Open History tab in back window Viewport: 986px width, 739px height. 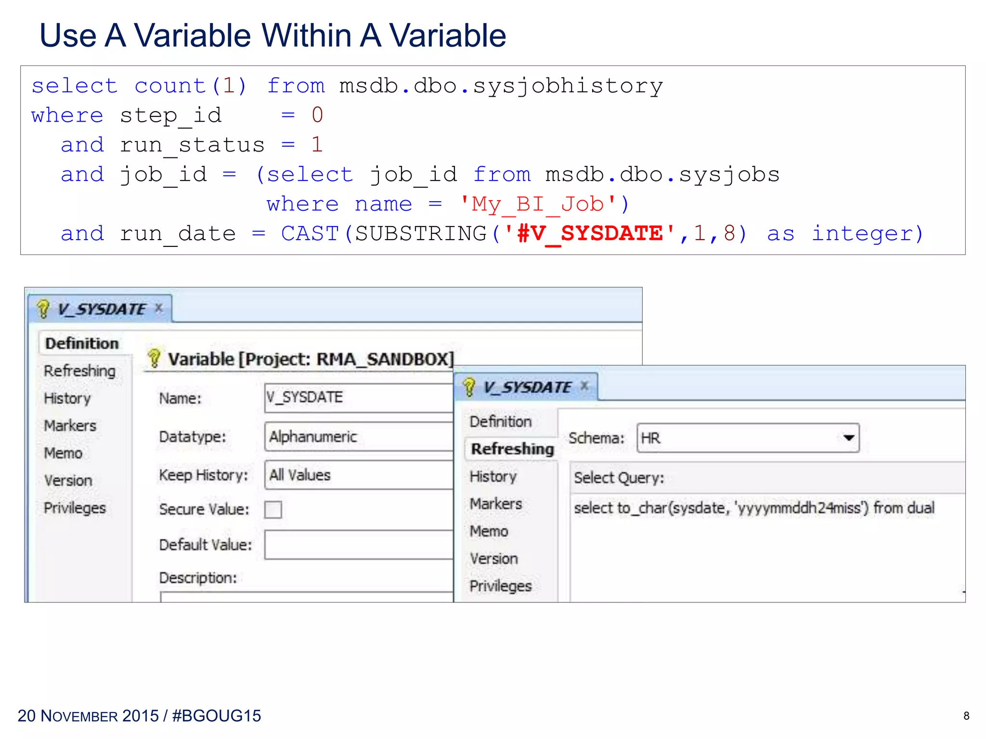pyautogui.click(x=67, y=398)
